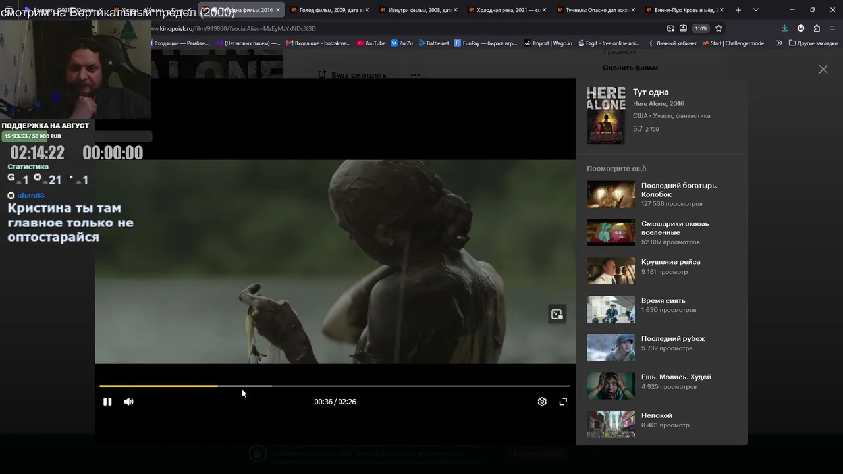
Task: Close the 'Холодная река, 2021' tab
Action: [545, 10]
